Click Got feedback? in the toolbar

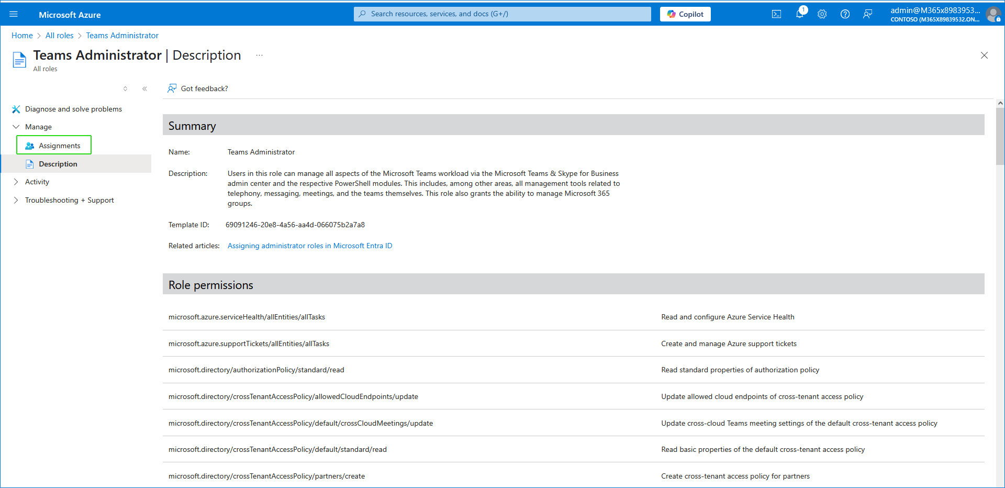pos(204,88)
